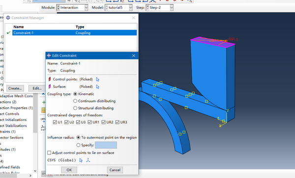295x178 pixels.
Task: Click the Control points pick arrow icon
Action: click(97, 79)
